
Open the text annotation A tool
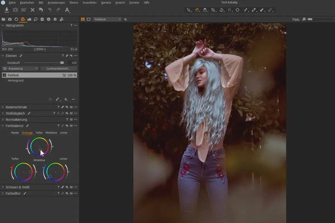pos(67,10)
